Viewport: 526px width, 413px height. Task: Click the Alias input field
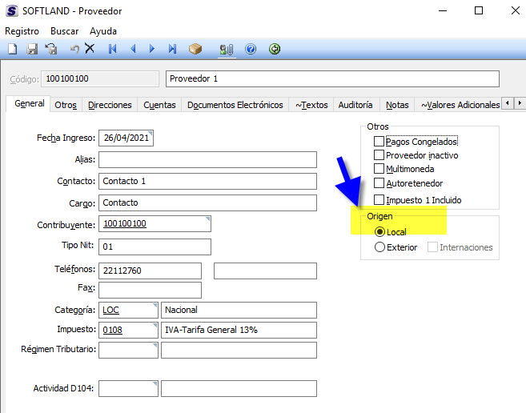pyautogui.click(x=207, y=160)
